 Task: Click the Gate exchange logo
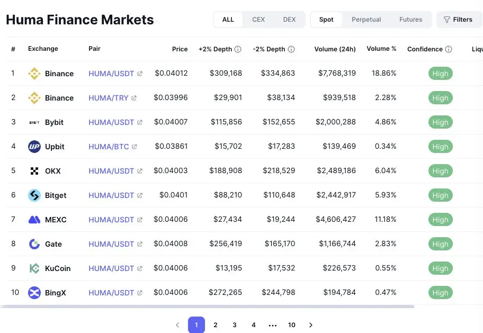pos(34,244)
